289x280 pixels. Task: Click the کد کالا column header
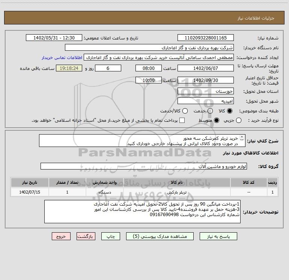[248, 182]
